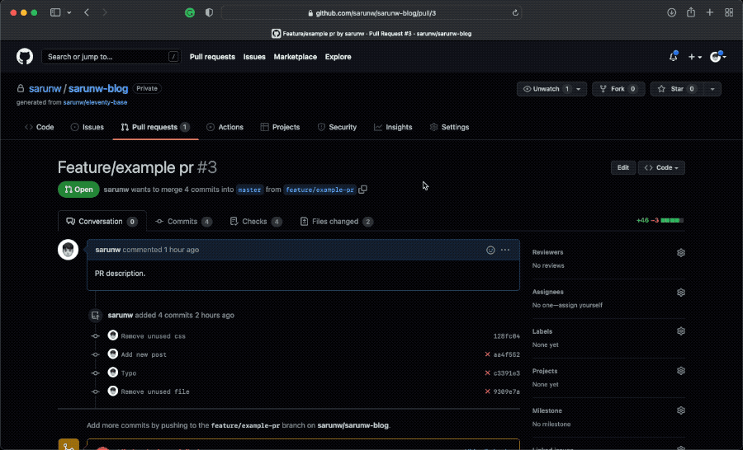This screenshot has width=743, height=450.
Task: Open the Code dropdown button
Action: tap(661, 167)
